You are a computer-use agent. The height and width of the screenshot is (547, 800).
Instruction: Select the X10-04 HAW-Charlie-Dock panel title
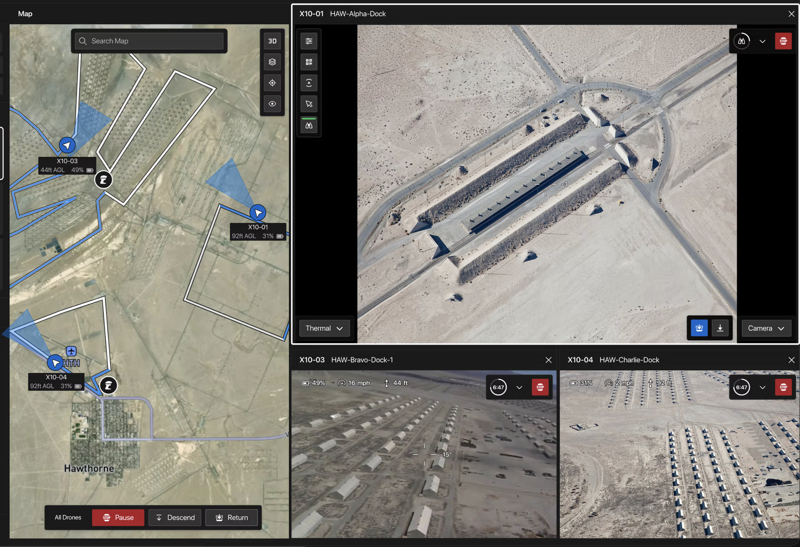point(613,360)
